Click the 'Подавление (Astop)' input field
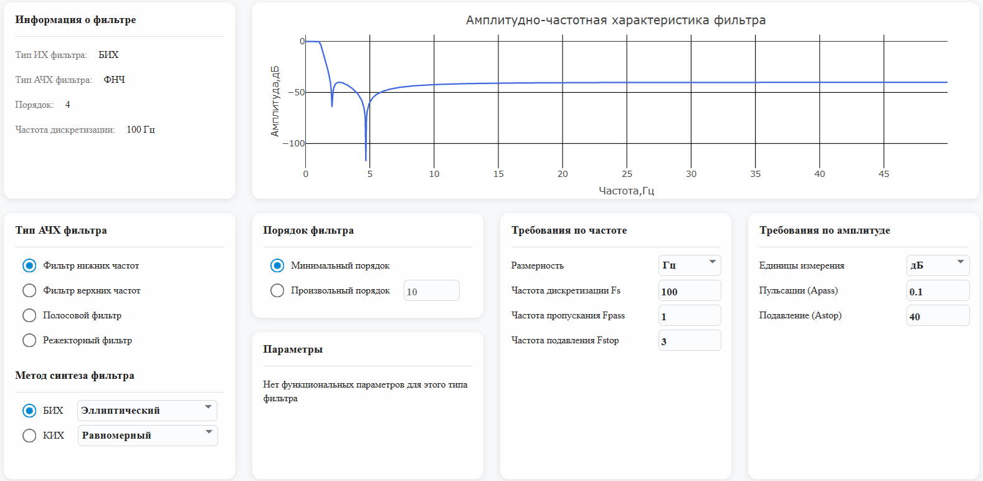The height and width of the screenshot is (481, 983). (937, 316)
